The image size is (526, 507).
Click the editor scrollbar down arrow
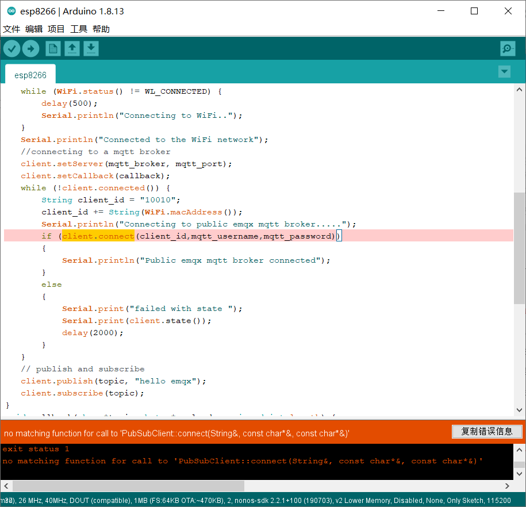tap(519, 410)
